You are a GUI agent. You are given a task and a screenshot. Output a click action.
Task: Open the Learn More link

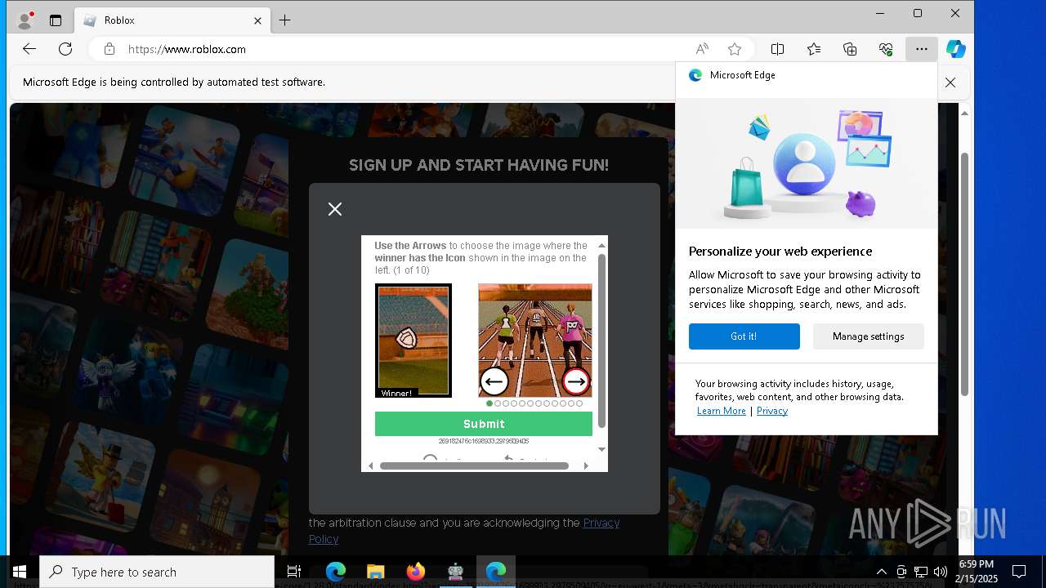721,411
